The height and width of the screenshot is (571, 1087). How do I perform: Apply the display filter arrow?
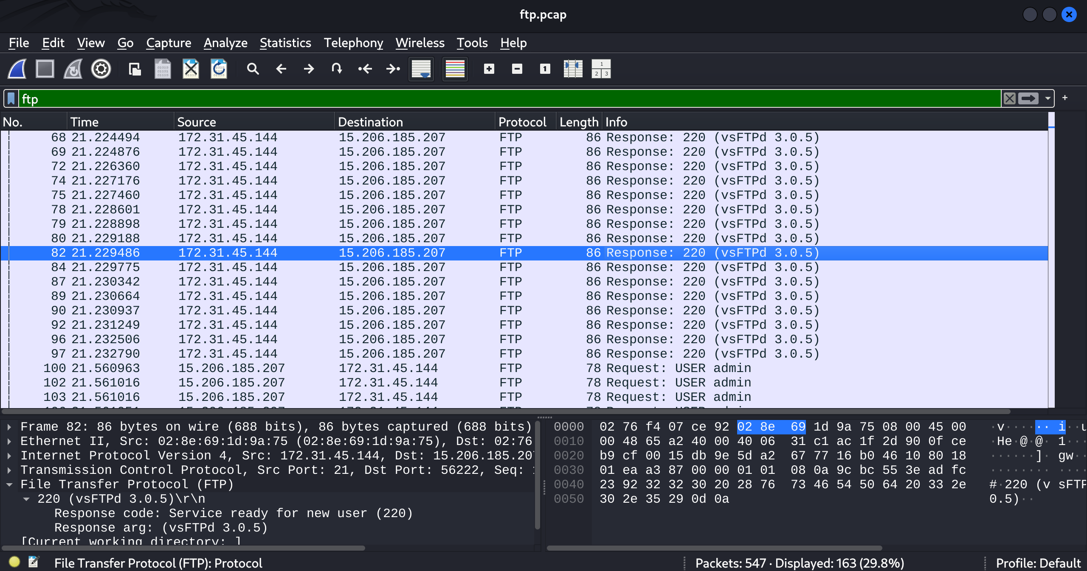[1028, 99]
